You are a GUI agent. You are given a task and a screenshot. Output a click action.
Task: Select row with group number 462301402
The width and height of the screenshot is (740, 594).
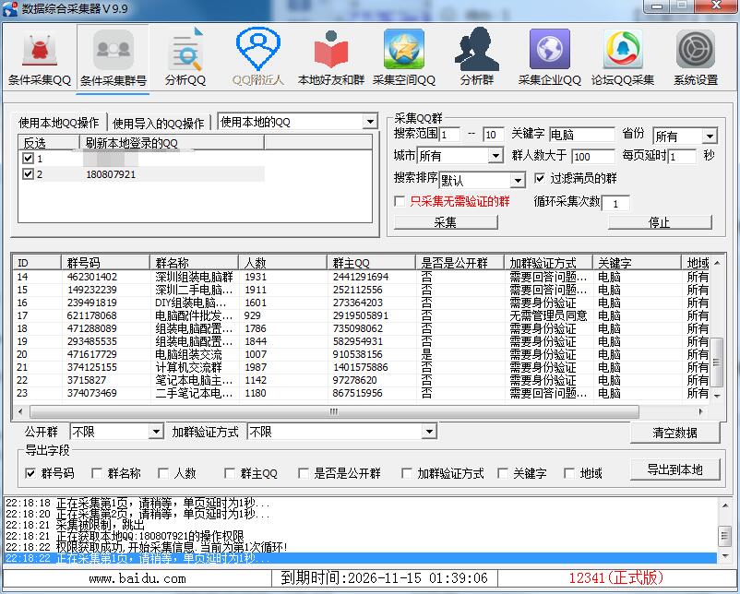click(362, 277)
